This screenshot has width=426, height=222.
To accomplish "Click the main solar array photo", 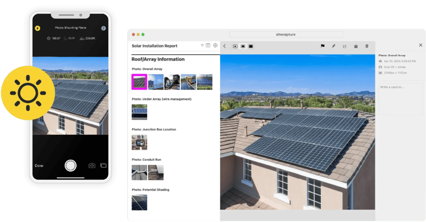I will pyautogui.click(x=298, y=132).
